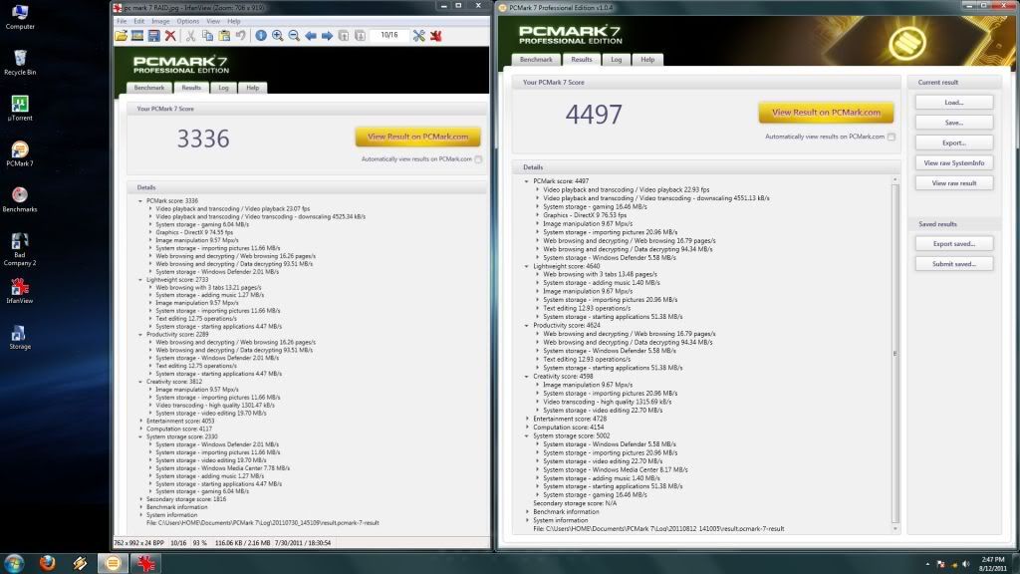The height and width of the screenshot is (574, 1020).
Task: Click the scissors Cut icon in IrfanView
Action: (x=190, y=36)
